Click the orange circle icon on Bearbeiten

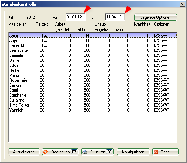tap(45, 152)
